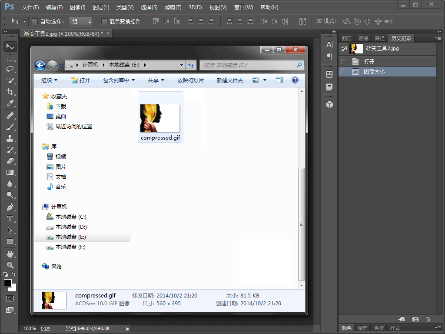Select the Path Selection tool

click(x=10, y=230)
